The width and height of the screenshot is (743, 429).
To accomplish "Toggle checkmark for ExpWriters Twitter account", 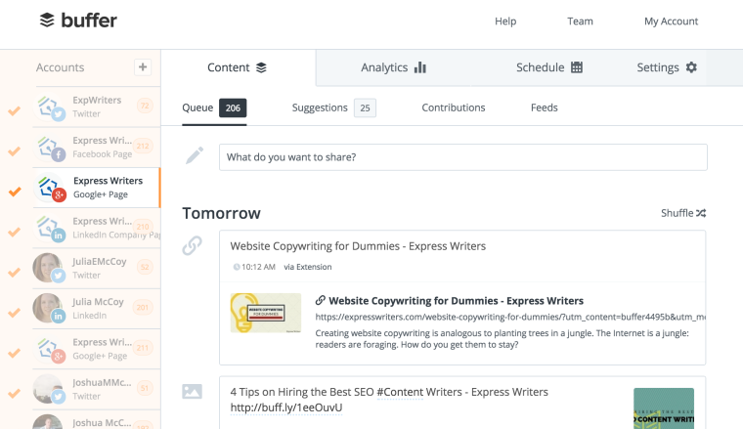I will click(15, 110).
